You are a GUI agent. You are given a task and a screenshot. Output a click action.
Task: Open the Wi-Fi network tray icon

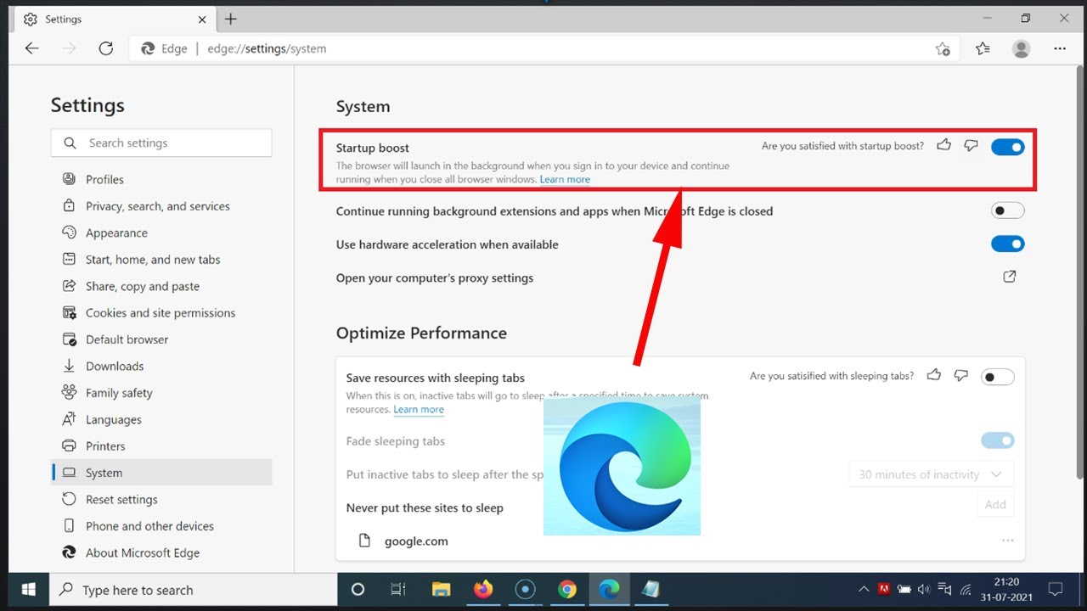[966, 589]
